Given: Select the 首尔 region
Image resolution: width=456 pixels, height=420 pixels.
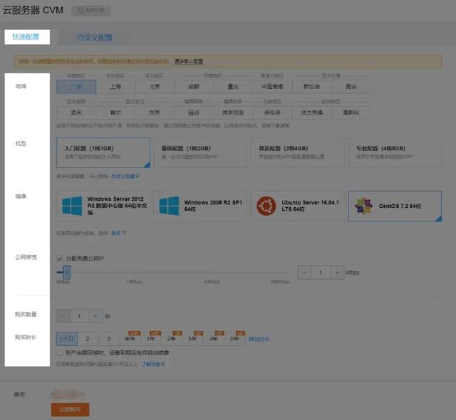Looking at the screenshot, I should click(115, 112).
